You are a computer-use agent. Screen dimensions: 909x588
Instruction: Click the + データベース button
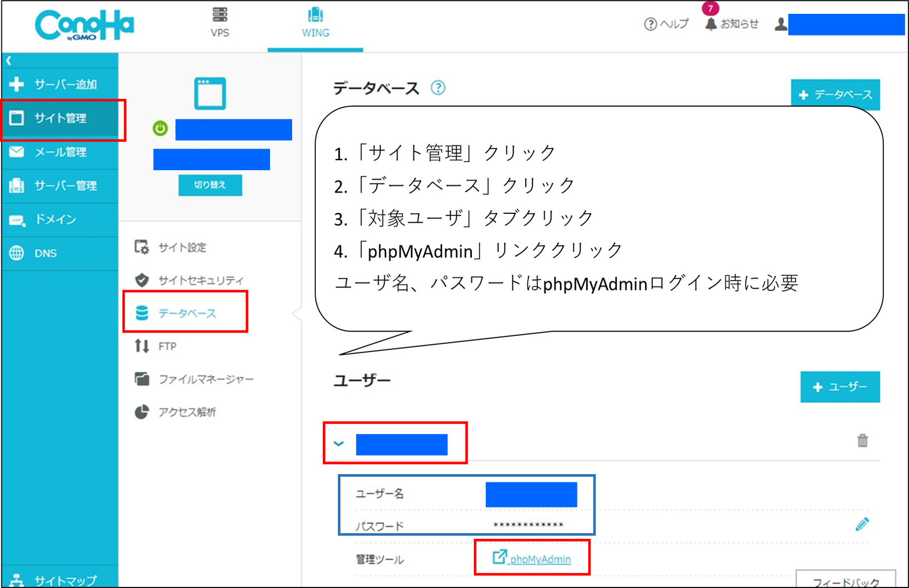835,95
